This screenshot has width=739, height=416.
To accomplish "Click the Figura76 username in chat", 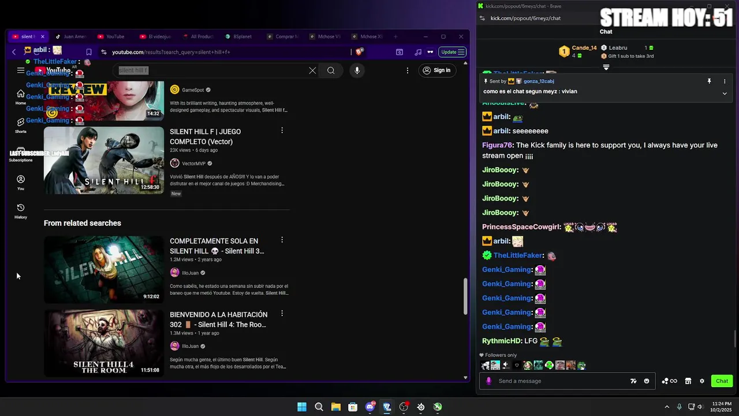I will (x=497, y=145).
